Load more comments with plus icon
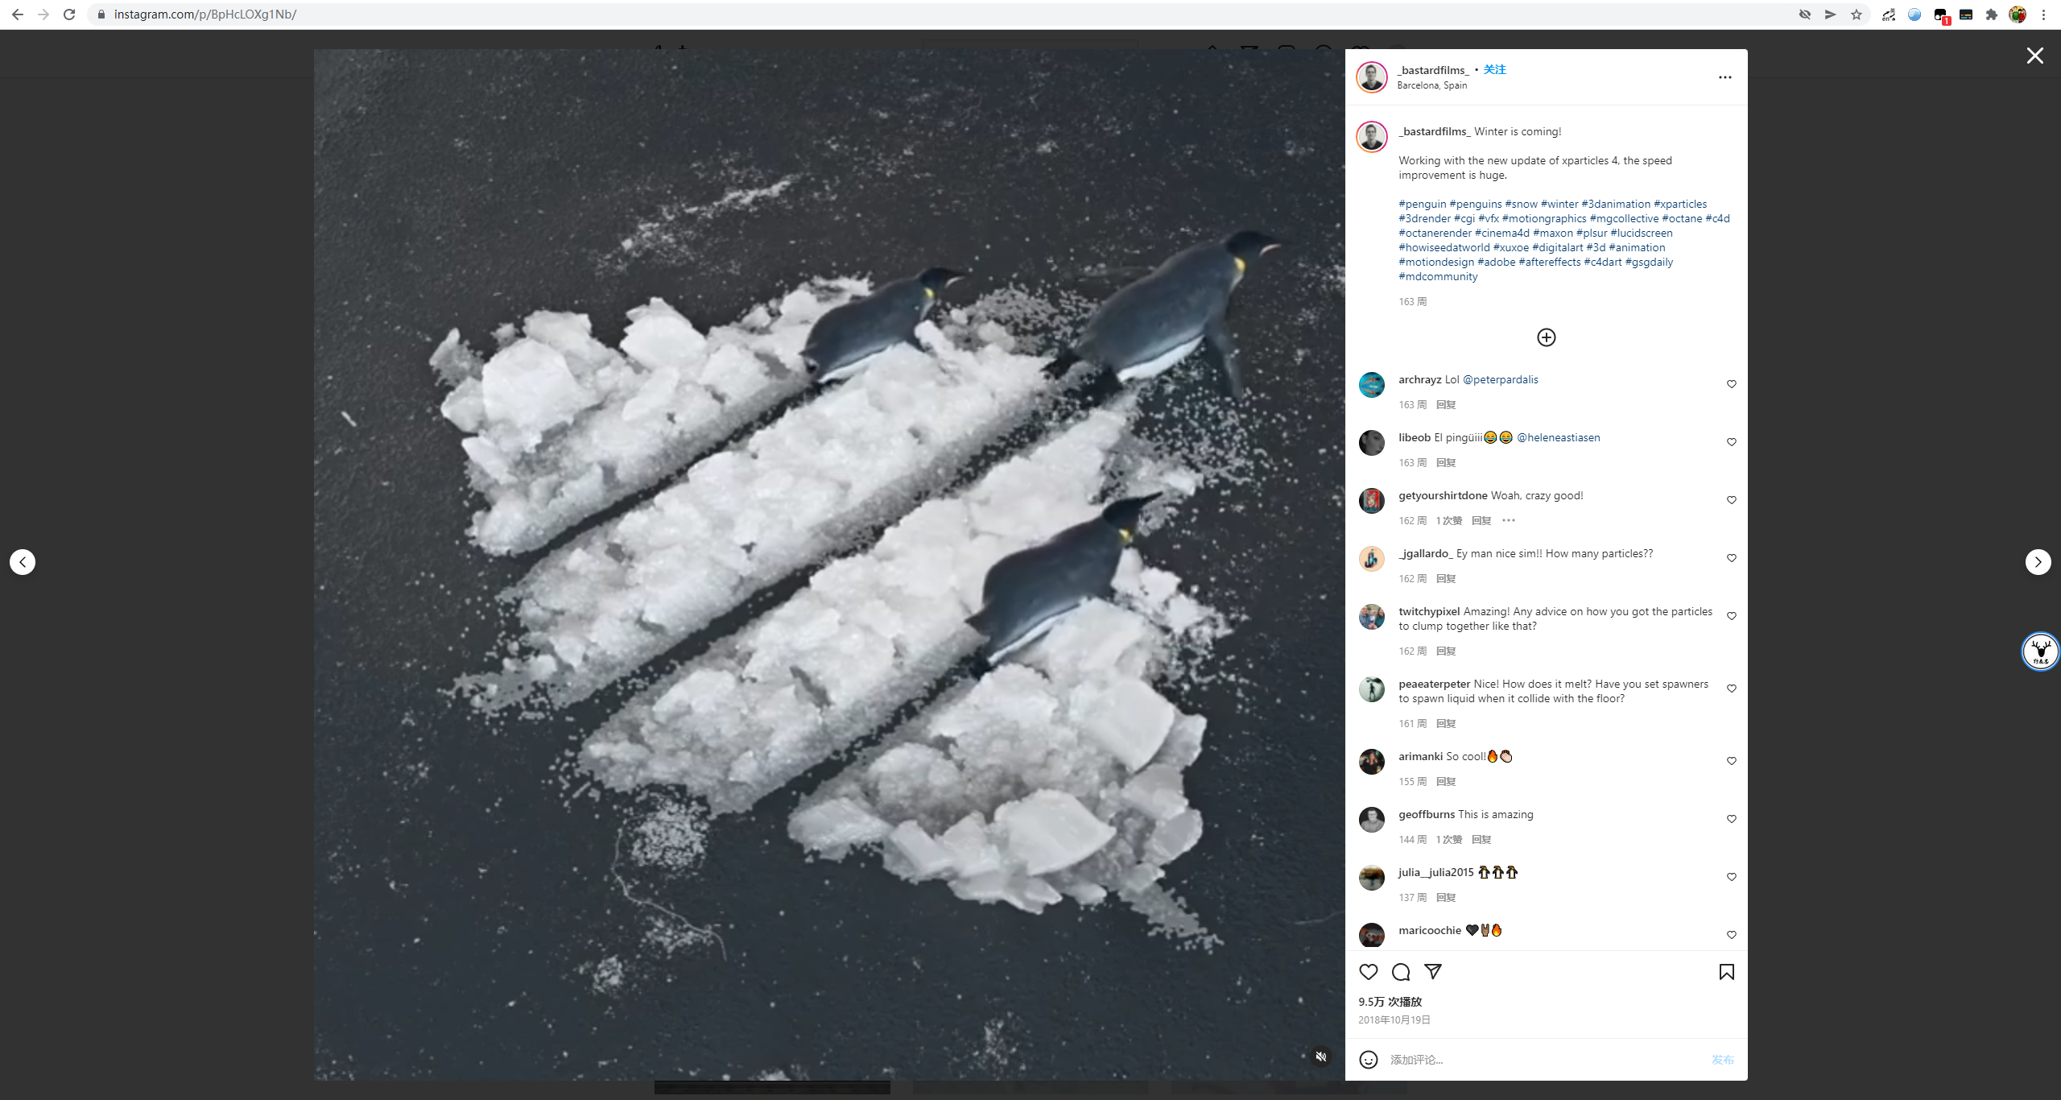The height and width of the screenshot is (1100, 2061). [1547, 337]
